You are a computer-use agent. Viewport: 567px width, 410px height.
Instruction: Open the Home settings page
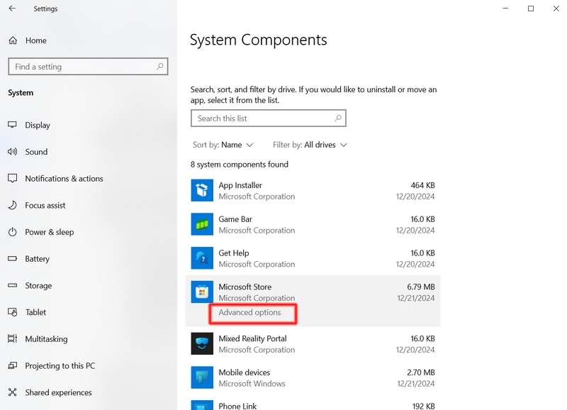(x=36, y=40)
